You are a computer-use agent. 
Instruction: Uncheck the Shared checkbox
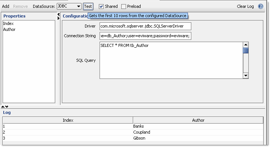(x=101, y=7)
